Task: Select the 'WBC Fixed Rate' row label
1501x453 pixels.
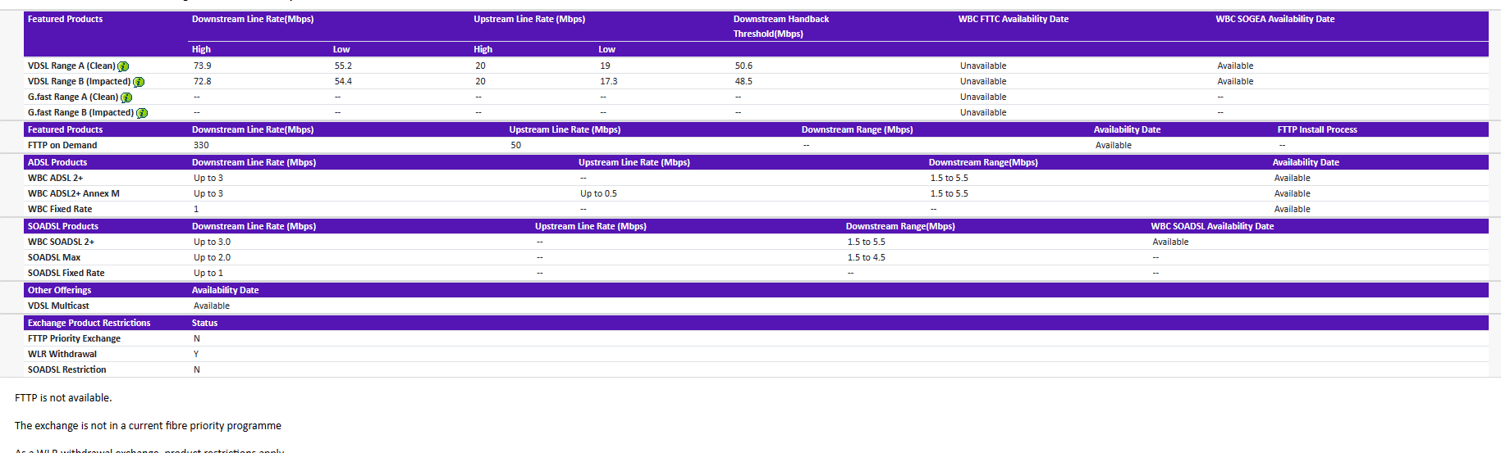Action: (x=60, y=209)
